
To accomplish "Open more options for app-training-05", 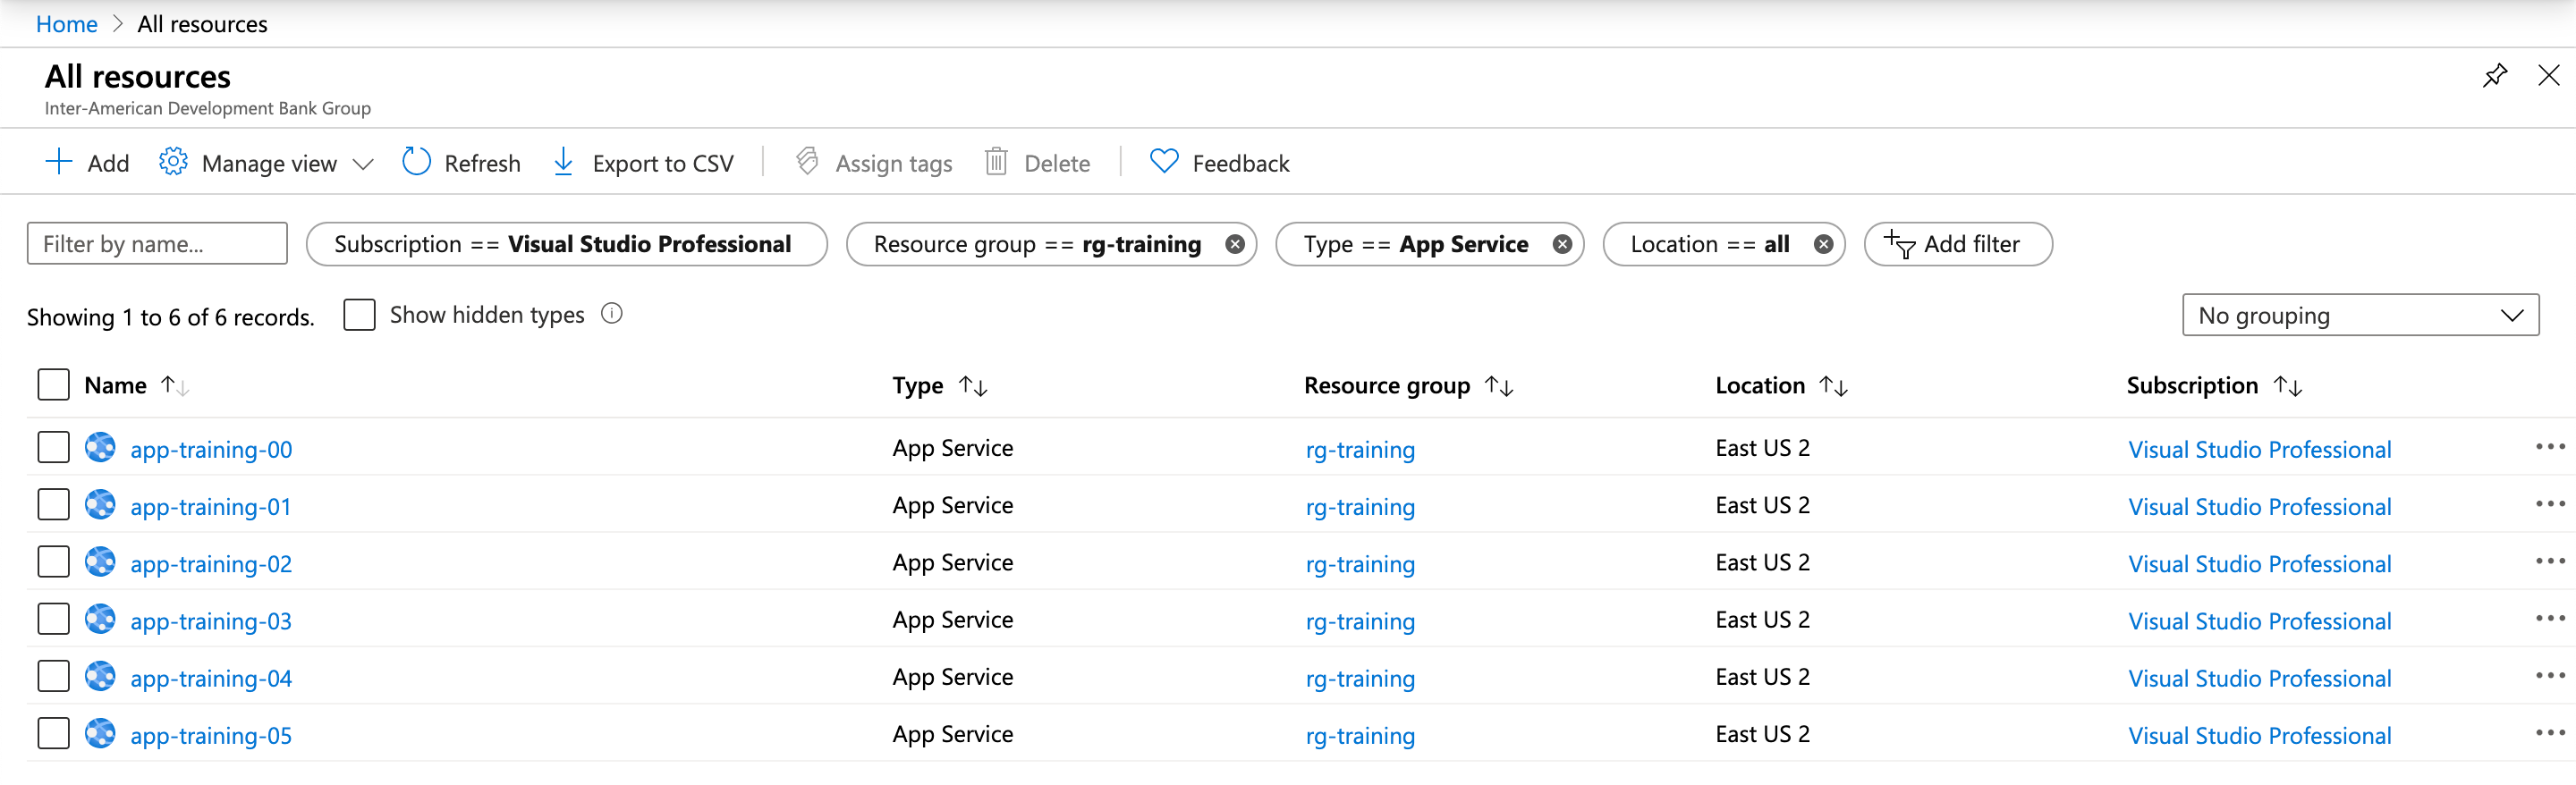I will click(2550, 733).
